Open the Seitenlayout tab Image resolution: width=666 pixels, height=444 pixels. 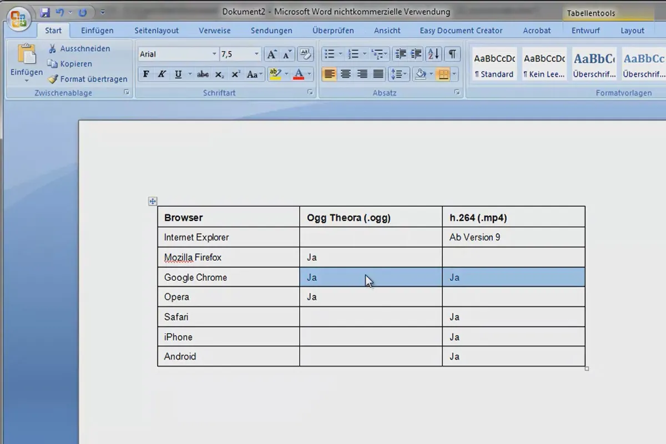(x=157, y=31)
